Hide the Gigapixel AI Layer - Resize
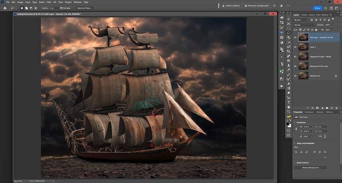342x183 pixels. click(295, 57)
